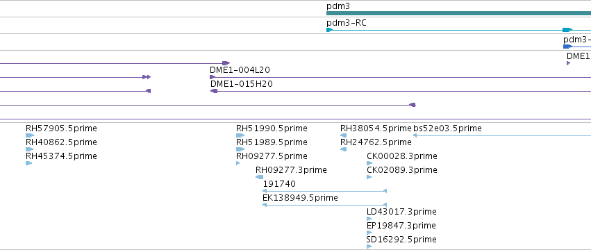Click the RH51990.5prime EST marker
This screenshot has width=591, height=250.
[x=240, y=135]
